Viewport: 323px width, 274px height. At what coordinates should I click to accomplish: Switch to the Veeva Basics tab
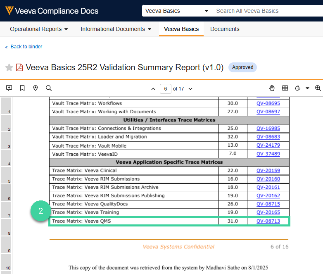pos(181,29)
